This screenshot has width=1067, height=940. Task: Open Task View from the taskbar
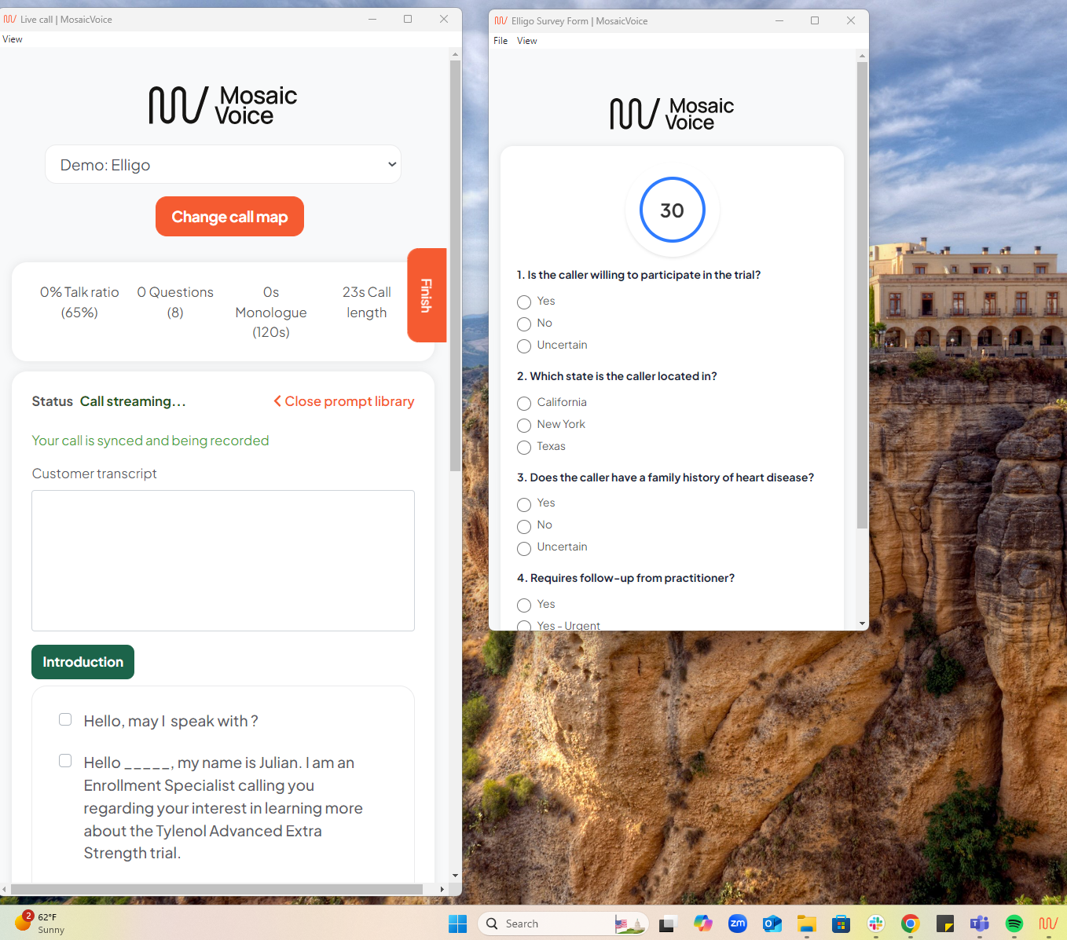pos(668,924)
